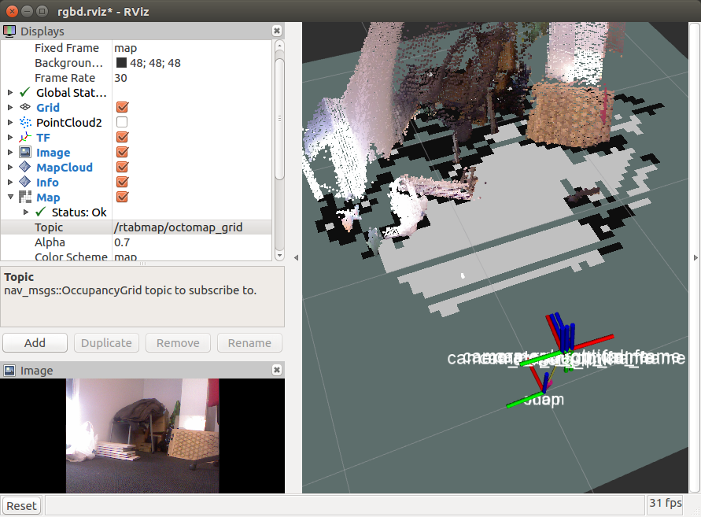Viewport: 701px width, 517px height.
Task: Click the Image display icon in tree
Action: 25,153
